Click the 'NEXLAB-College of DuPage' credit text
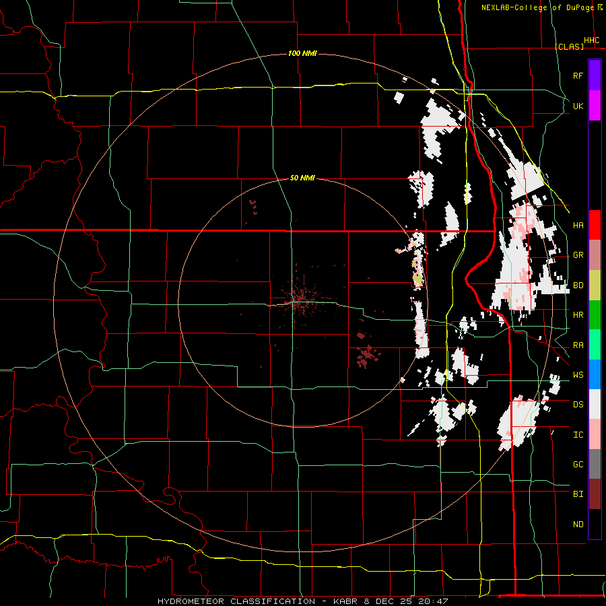 537,7
